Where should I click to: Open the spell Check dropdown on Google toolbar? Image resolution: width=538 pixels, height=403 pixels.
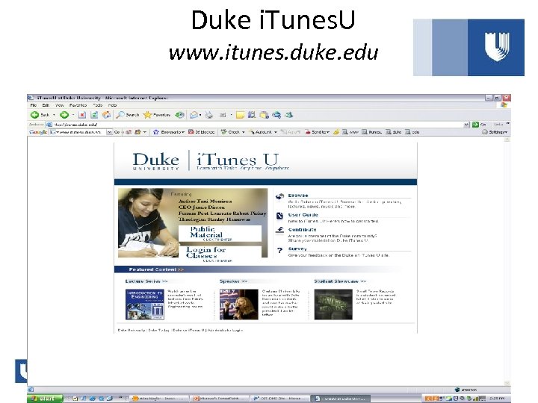coord(232,132)
